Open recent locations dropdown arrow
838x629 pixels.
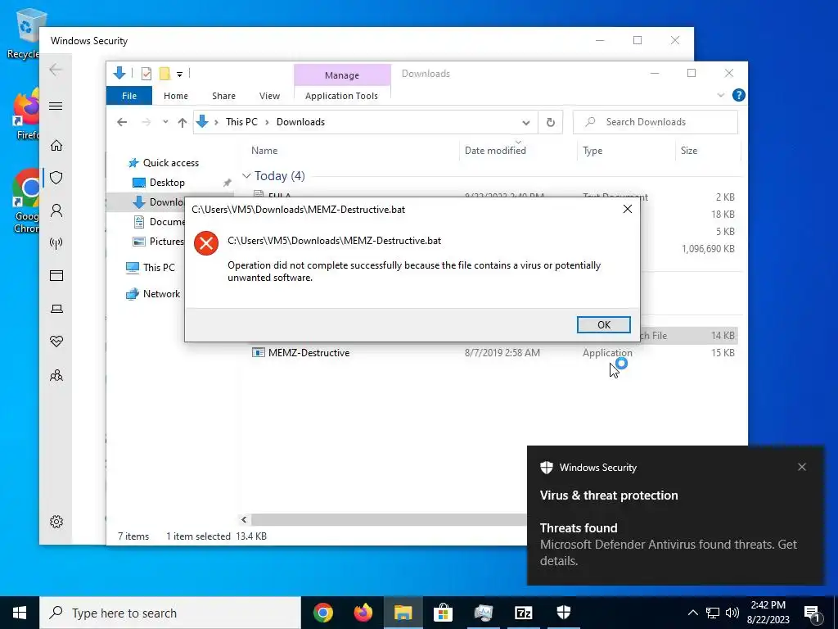165,122
